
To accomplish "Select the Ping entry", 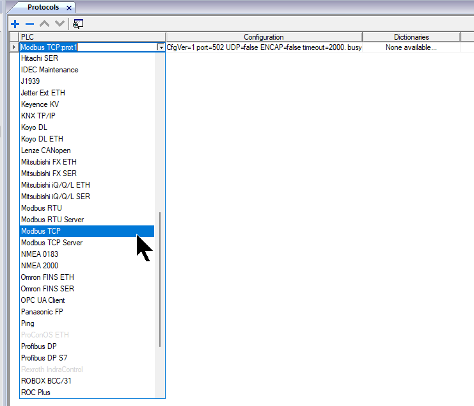I will pos(87,323).
